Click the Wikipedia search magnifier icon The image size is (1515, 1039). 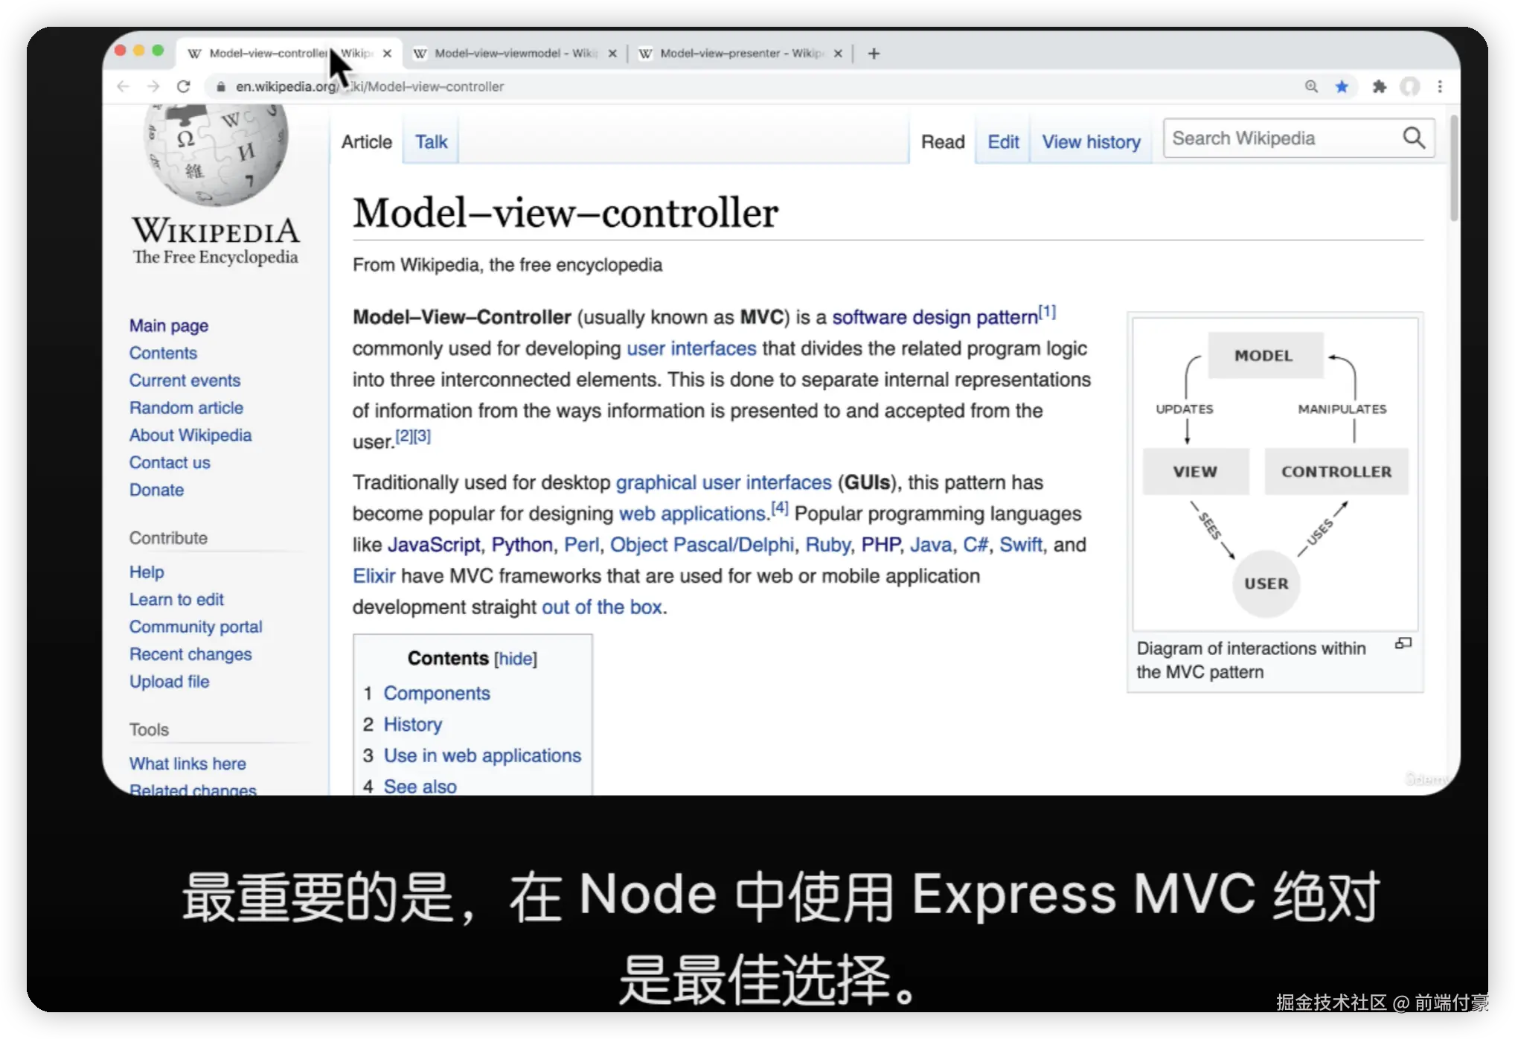[x=1414, y=138]
